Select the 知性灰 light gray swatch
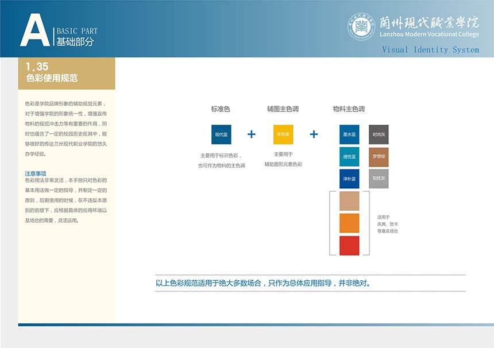The width and height of the screenshot is (494, 348). pyautogui.click(x=379, y=179)
